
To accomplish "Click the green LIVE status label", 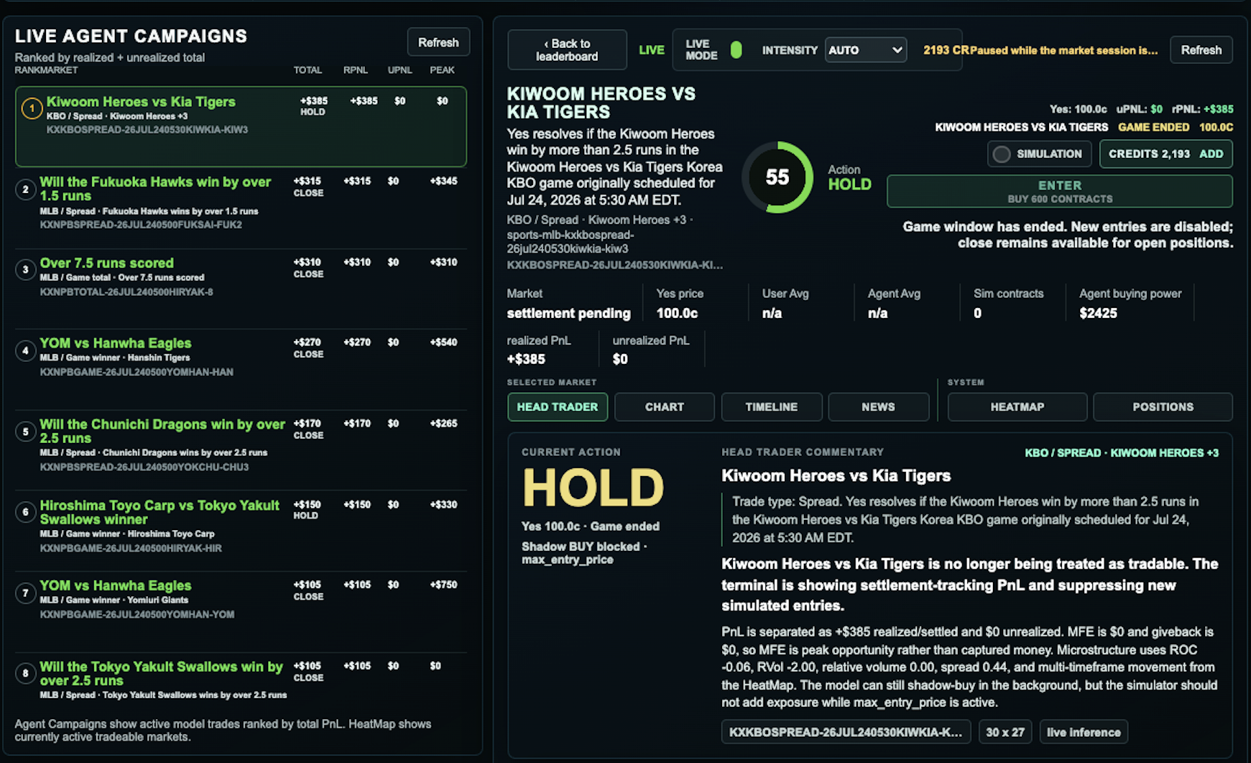I will [651, 50].
